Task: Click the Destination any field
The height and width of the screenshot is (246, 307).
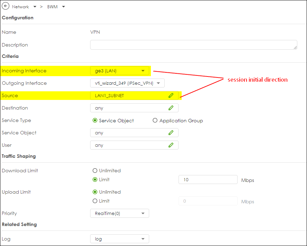Action: click(134, 108)
